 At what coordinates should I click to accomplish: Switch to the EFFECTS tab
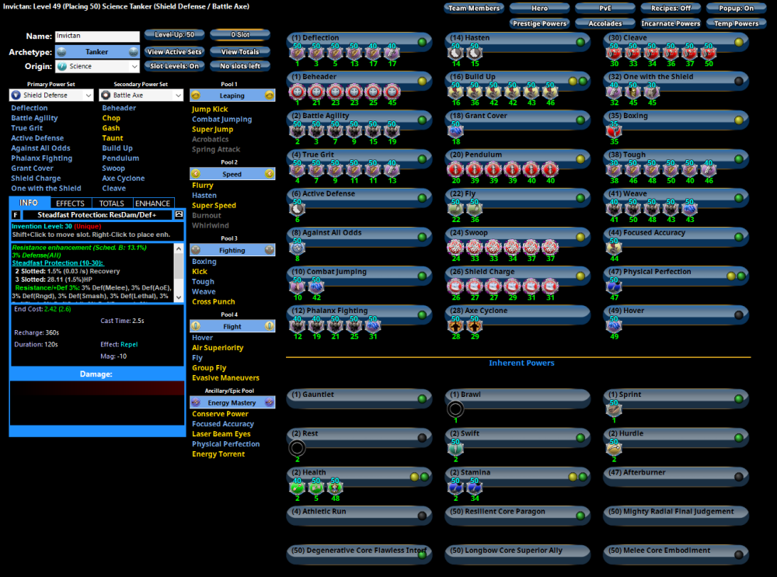(71, 203)
